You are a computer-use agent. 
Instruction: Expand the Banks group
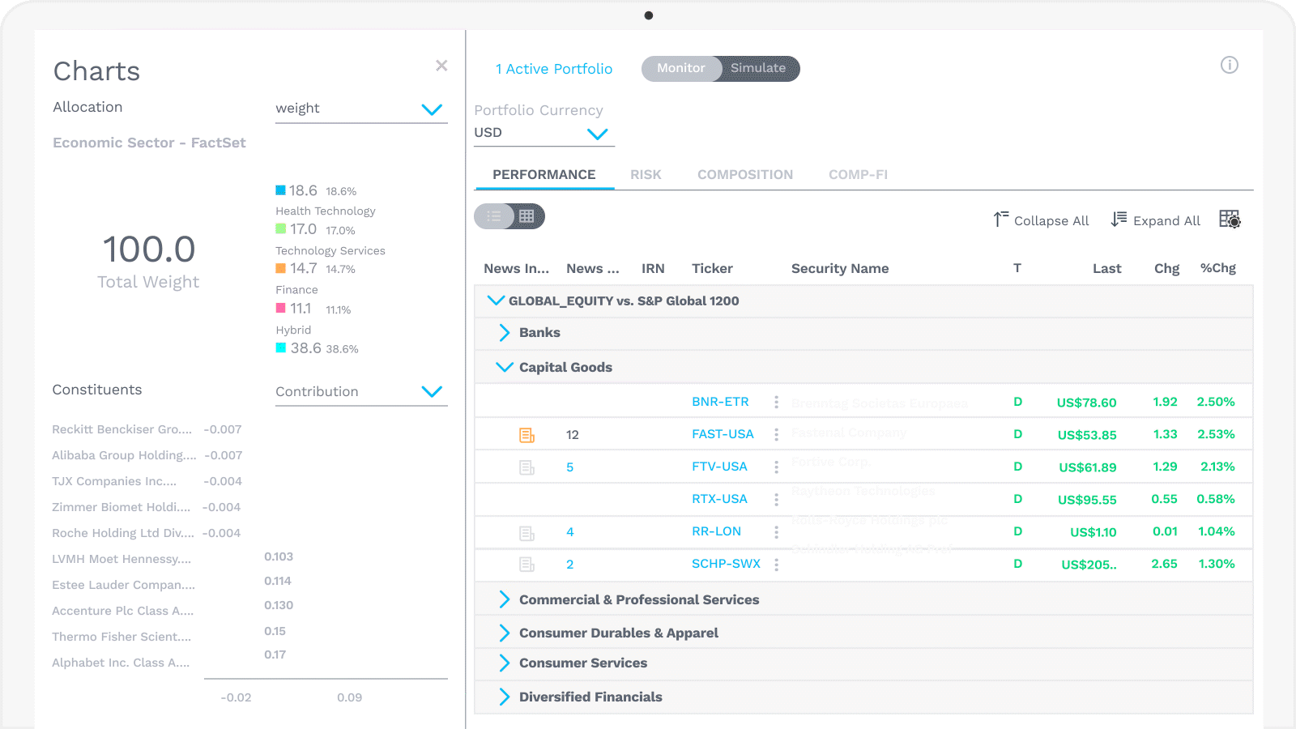tap(505, 333)
